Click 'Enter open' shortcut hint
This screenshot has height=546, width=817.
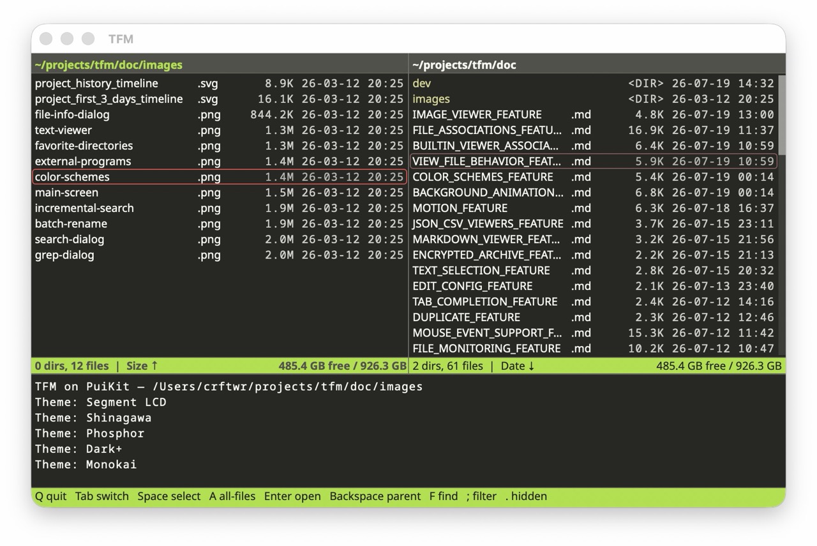pyautogui.click(x=292, y=496)
